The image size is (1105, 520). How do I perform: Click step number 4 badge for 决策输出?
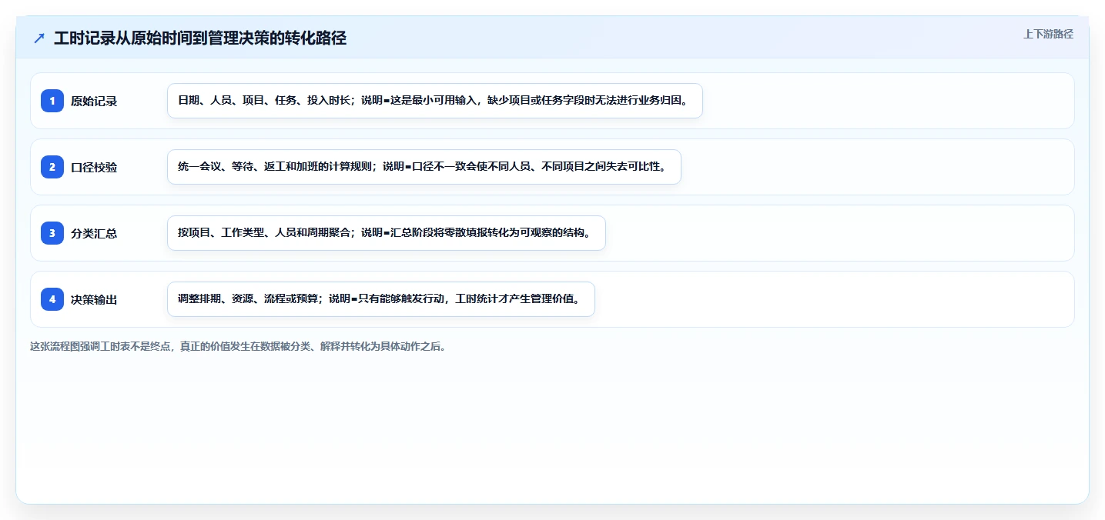point(52,299)
